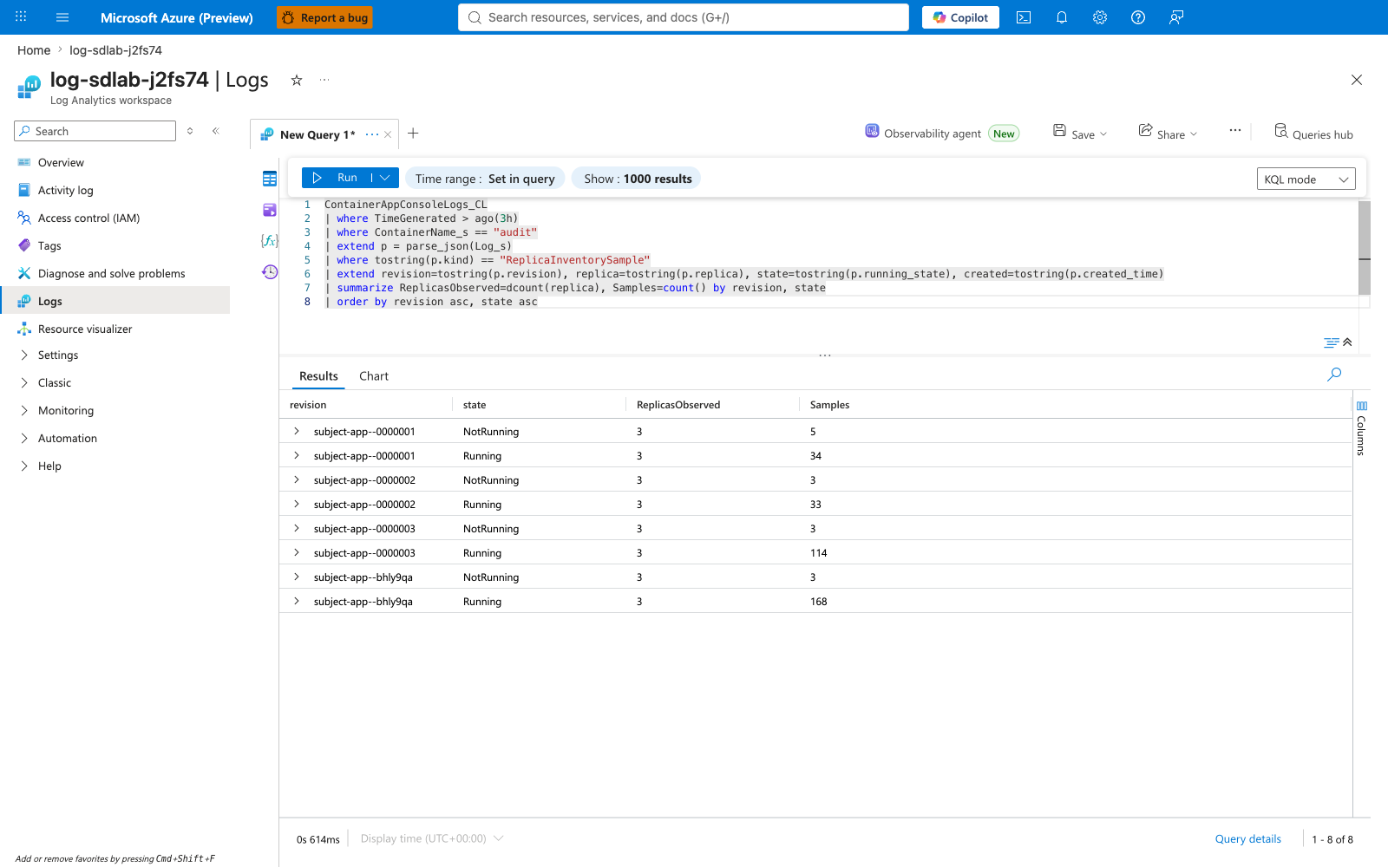Screen dimensions: 1388x867
Task: Open the Columns side panel
Action: tap(1361, 428)
